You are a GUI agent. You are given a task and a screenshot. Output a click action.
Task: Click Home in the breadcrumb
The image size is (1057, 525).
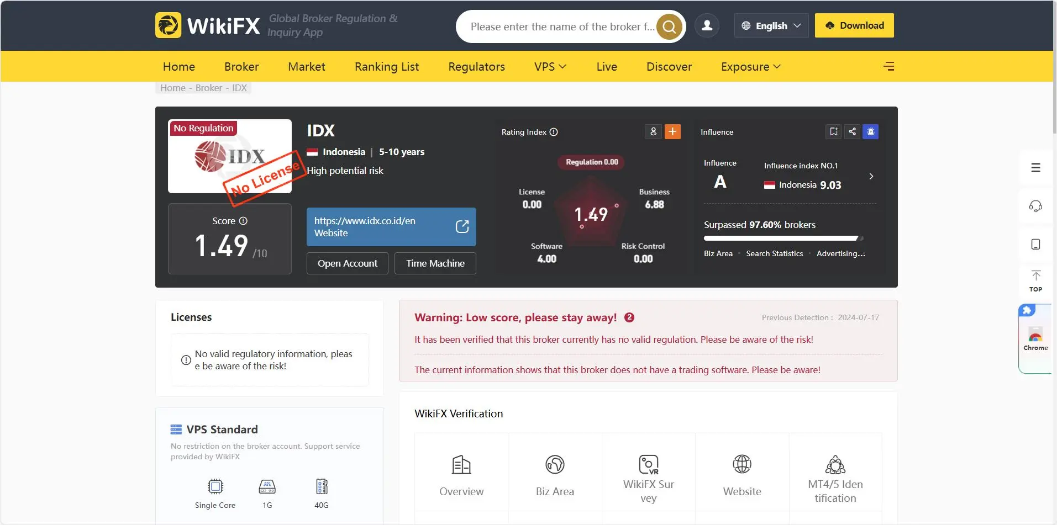173,88
